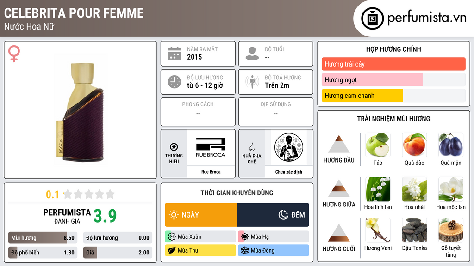This screenshot has width=474, height=266.
Task: Click the 2015 release year value
Action: (194, 57)
